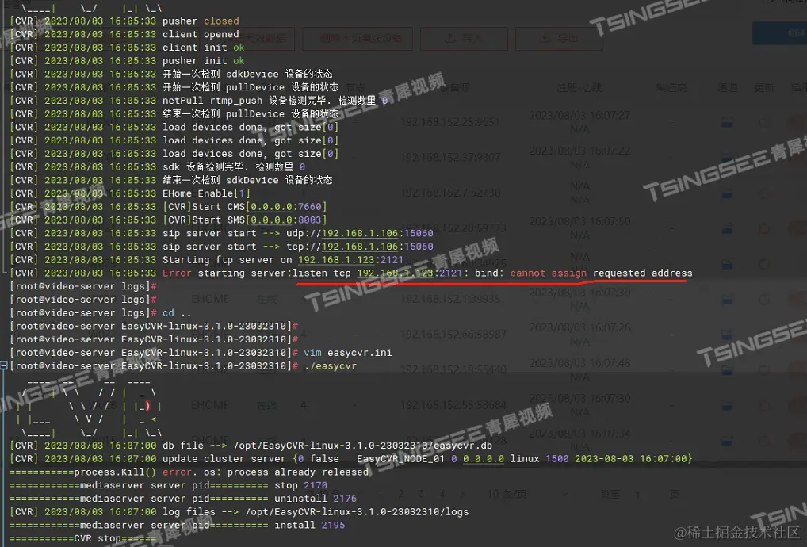Viewport: 807px width, 547px height.
Task: Click the "vim easycvr.ini" command
Action: point(347,353)
